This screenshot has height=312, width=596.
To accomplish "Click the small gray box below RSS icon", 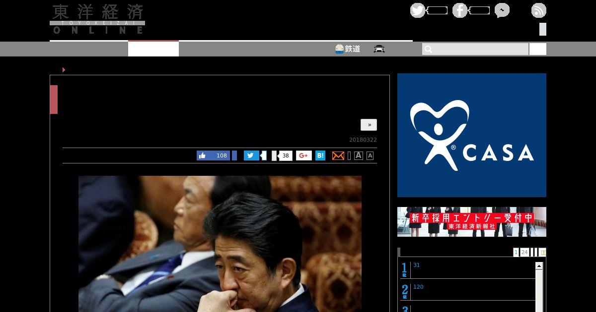I will pos(543,29).
